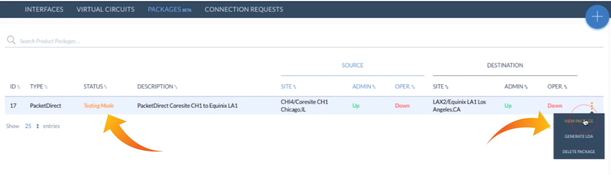Type in Search Product Packages field

tap(153, 41)
